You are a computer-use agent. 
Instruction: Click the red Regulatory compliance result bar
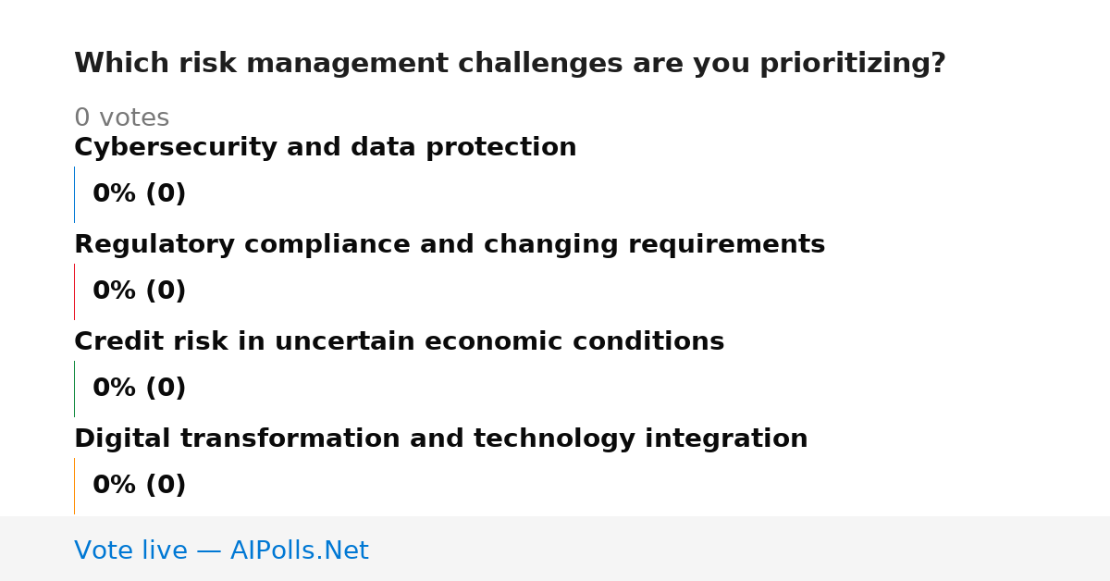(75, 291)
